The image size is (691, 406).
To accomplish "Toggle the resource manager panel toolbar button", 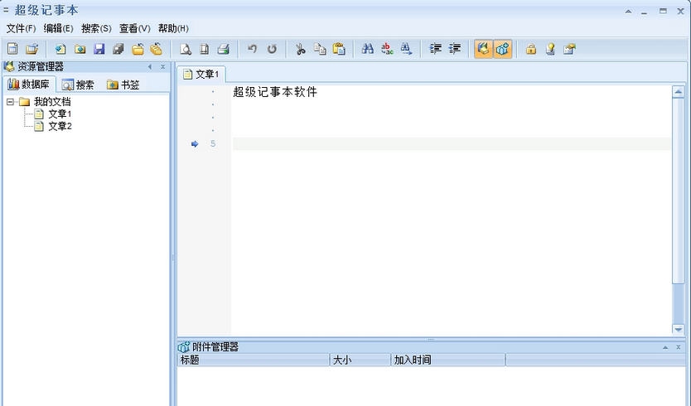I will pyautogui.click(x=483, y=49).
